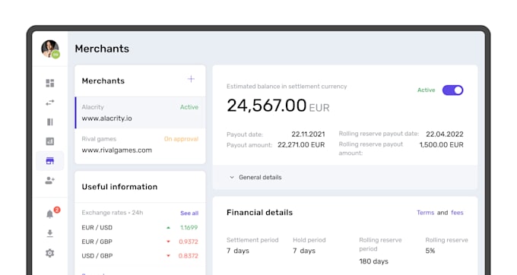
Task: Click the 5% rolling reserve value
Action: pyautogui.click(x=430, y=251)
